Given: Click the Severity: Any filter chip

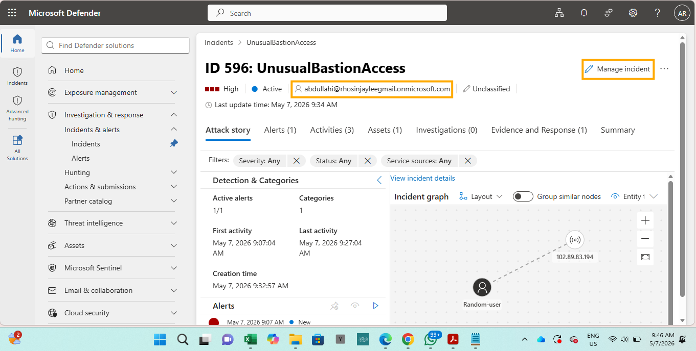Looking at the screenshot, I should 260,161.
